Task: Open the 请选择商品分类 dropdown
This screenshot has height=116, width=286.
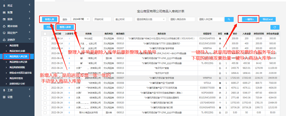Action: tap(150, 19)
